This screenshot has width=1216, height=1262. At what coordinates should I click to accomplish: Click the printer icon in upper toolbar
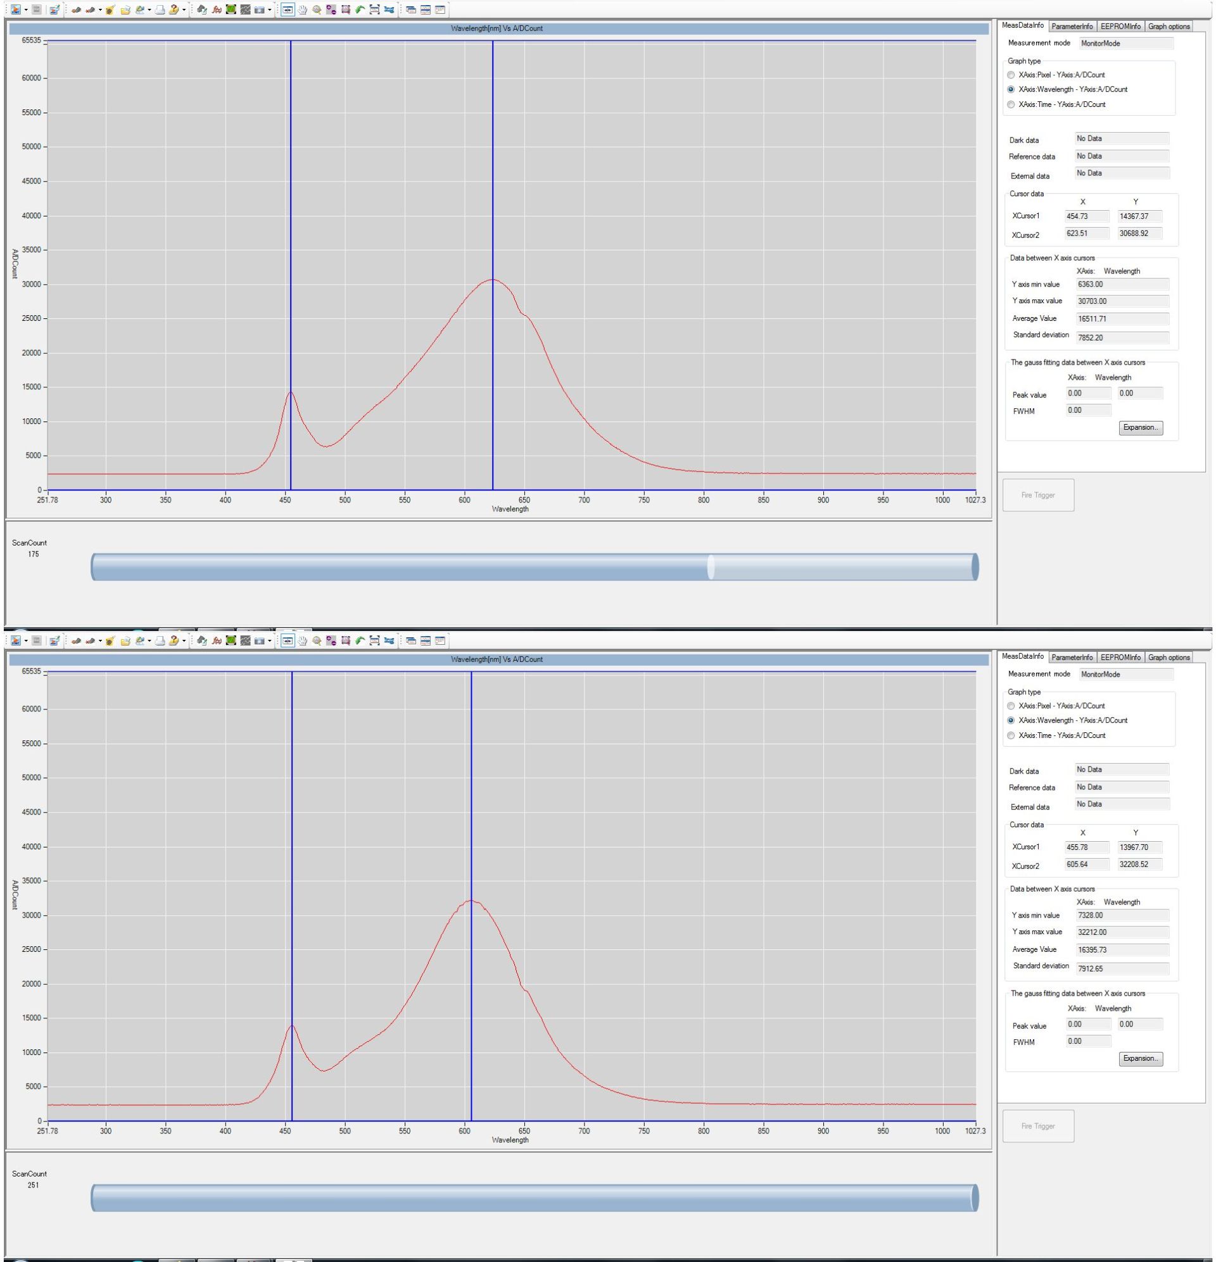tap(159, 9)
